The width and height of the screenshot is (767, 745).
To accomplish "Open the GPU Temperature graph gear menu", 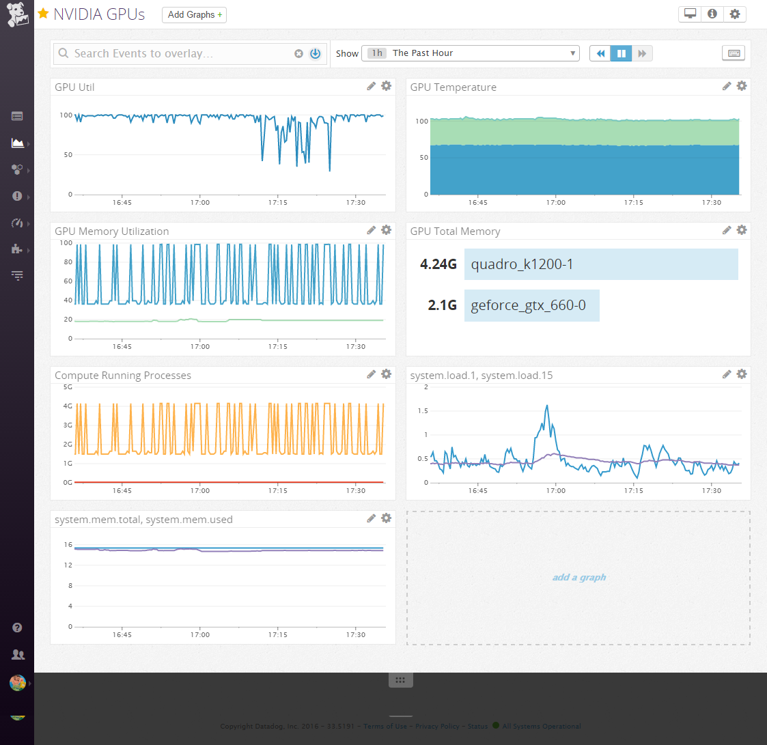I will (x=742, y=86).
